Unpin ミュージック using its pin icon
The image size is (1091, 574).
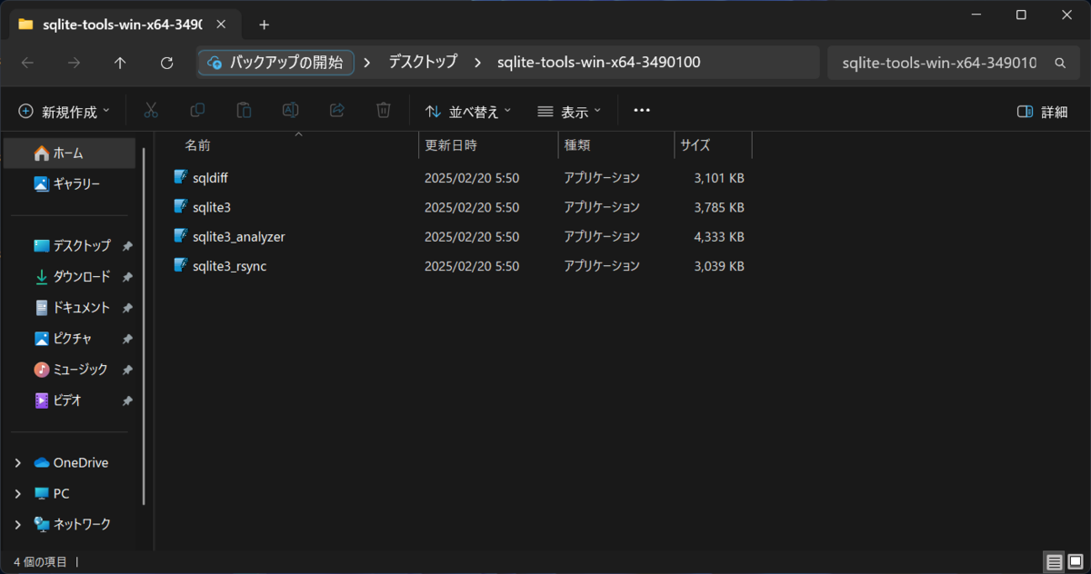pyautogui.click(x=127, y=370)
